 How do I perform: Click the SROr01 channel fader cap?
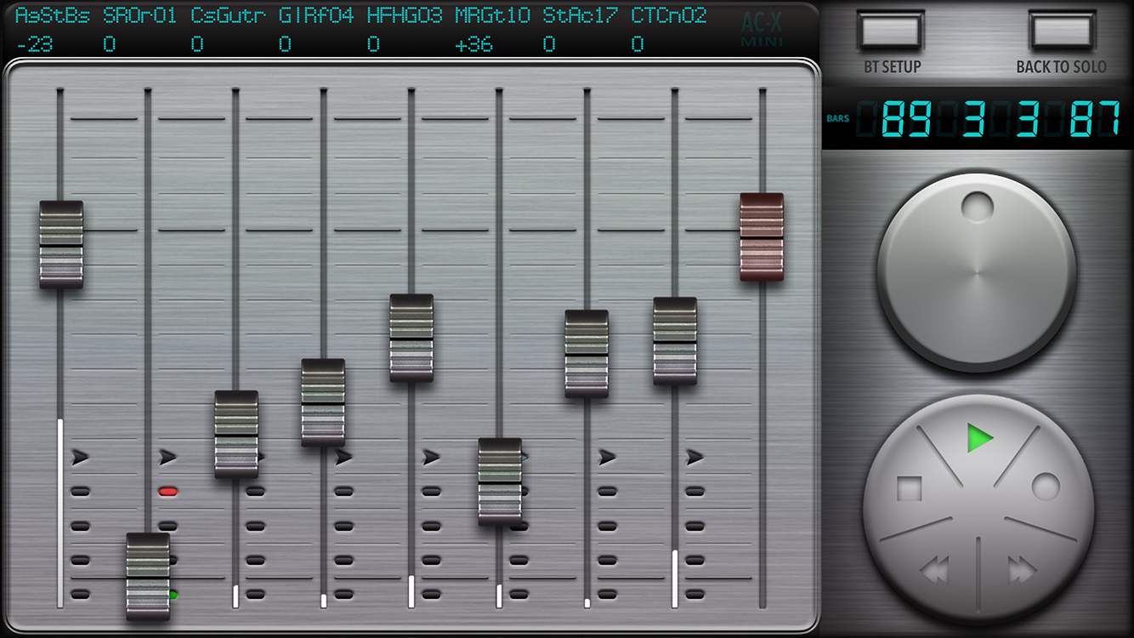pyautogui.click(x=148, y=576)
